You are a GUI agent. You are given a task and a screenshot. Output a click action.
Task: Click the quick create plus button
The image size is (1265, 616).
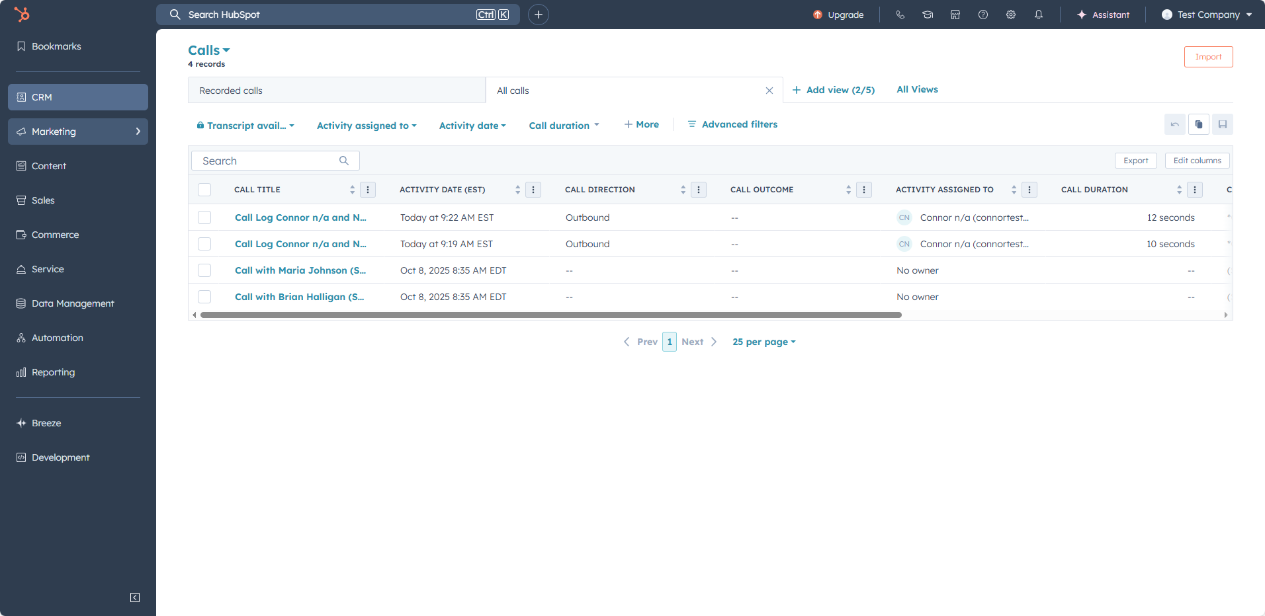(539, 15)
